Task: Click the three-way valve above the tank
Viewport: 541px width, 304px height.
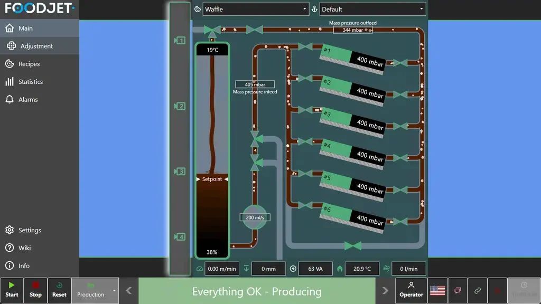Action: point(212,31)
